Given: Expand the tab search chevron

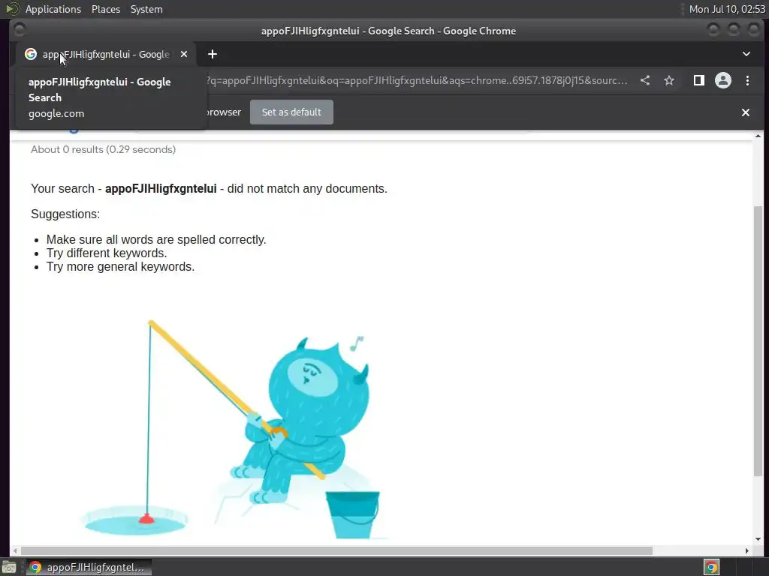Looking at the screenshot, I should [746, 54].
